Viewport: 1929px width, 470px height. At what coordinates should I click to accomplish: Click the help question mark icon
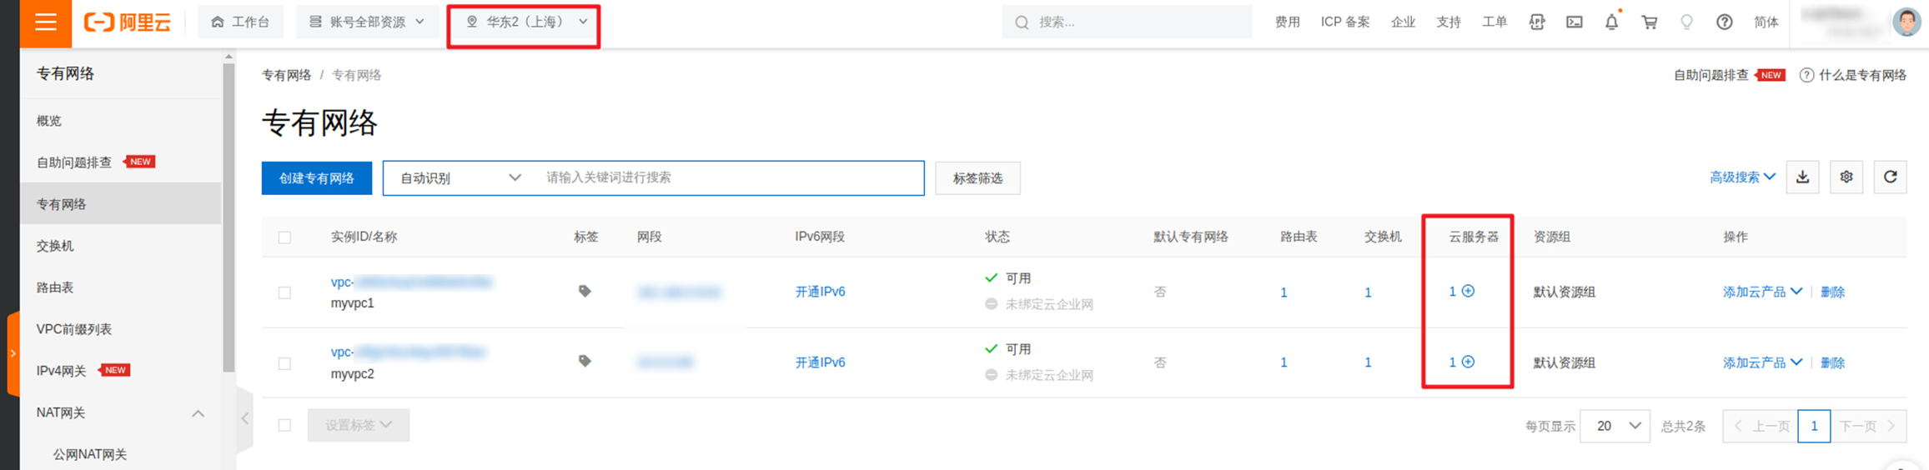(x=1725, y=22)
